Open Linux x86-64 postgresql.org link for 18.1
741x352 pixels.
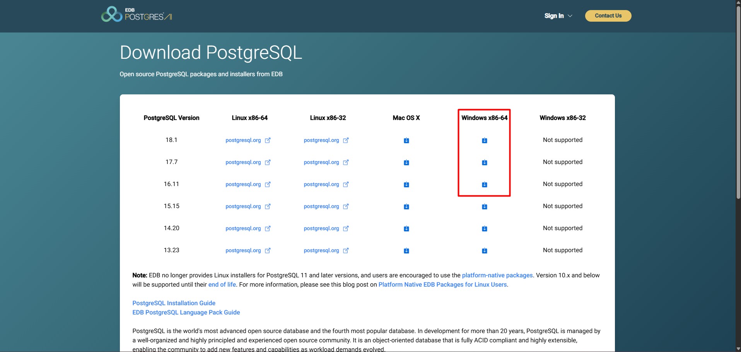pyautogui.click(x=248, y=140)
